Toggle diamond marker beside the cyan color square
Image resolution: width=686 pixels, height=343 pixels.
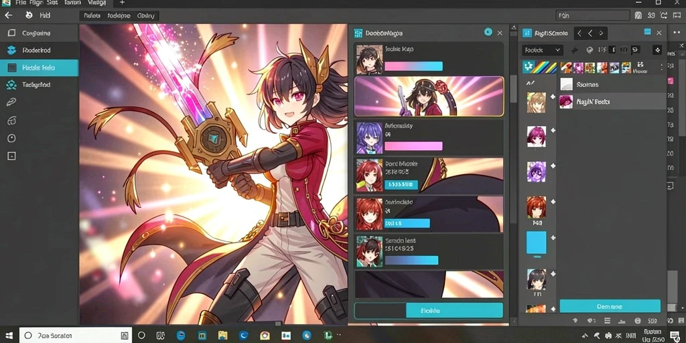click(553, 238)
